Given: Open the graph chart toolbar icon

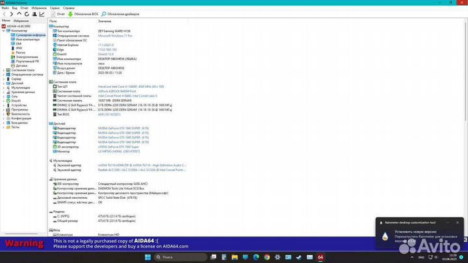Looking at the screenshot, I should pyautogui.click(x=42, y=14).
